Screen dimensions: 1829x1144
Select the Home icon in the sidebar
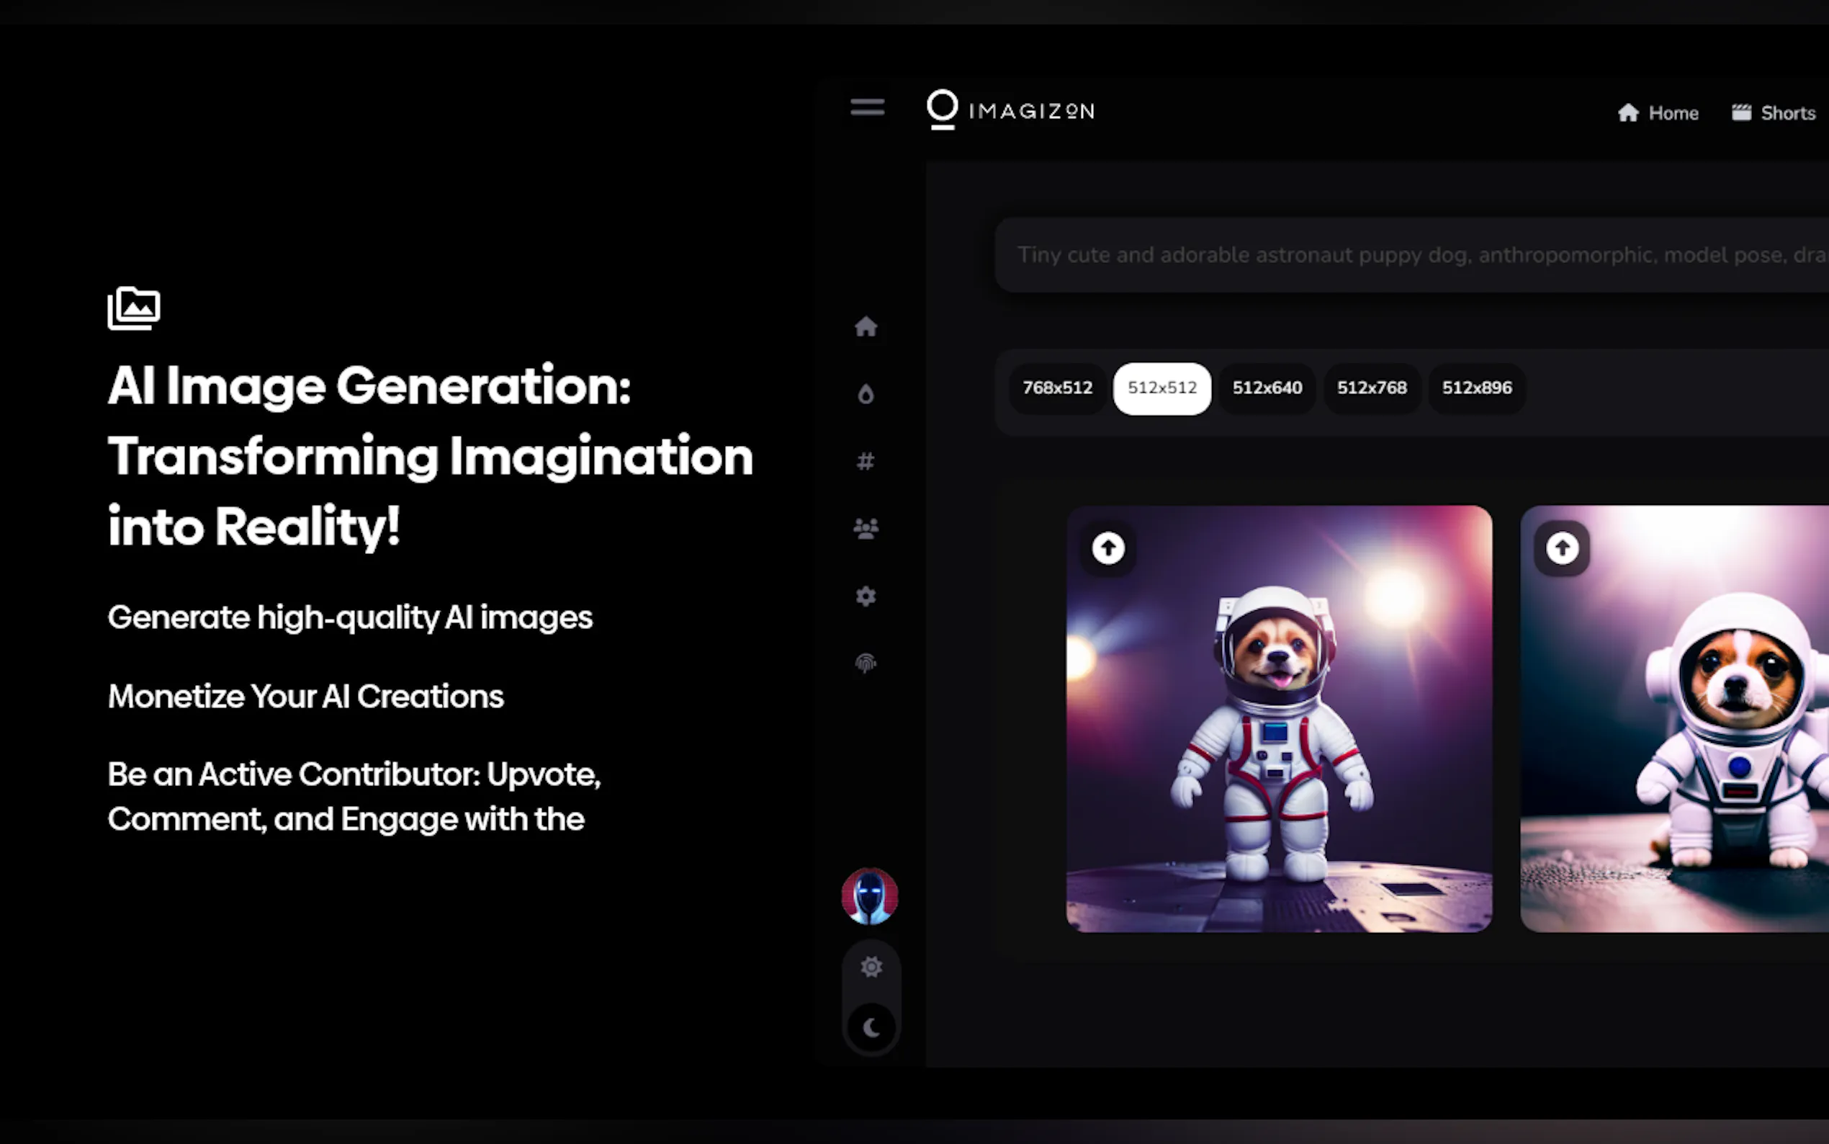coord(866,326)
